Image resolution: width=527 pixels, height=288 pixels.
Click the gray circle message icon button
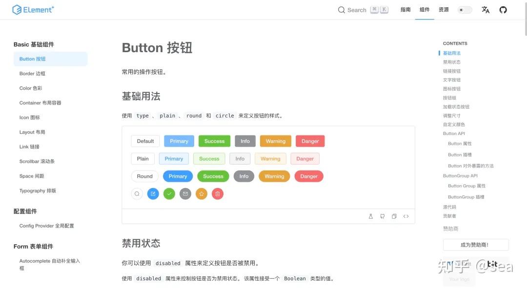click(x=185, y=193)
